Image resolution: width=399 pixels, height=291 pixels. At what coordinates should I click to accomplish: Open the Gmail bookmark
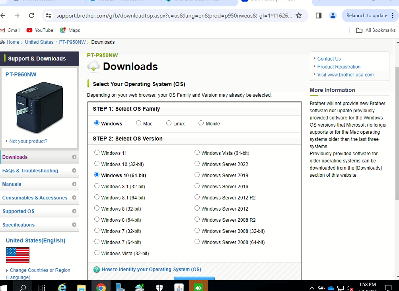tap(10, 30)
